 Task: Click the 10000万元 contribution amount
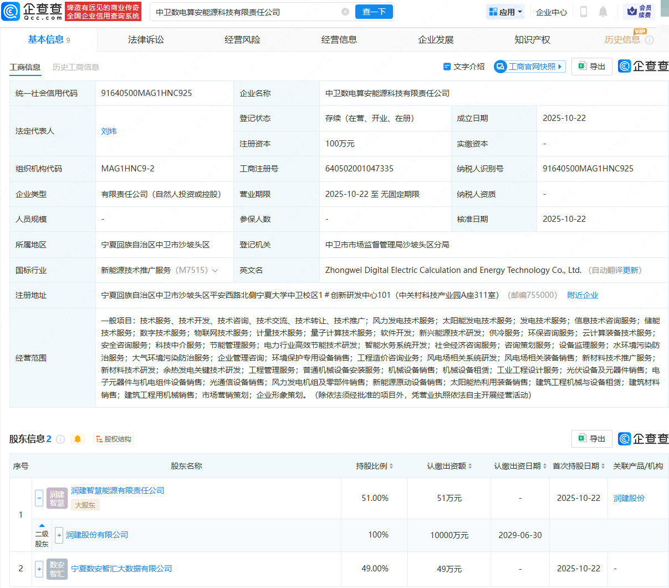(x=449, y=535)
